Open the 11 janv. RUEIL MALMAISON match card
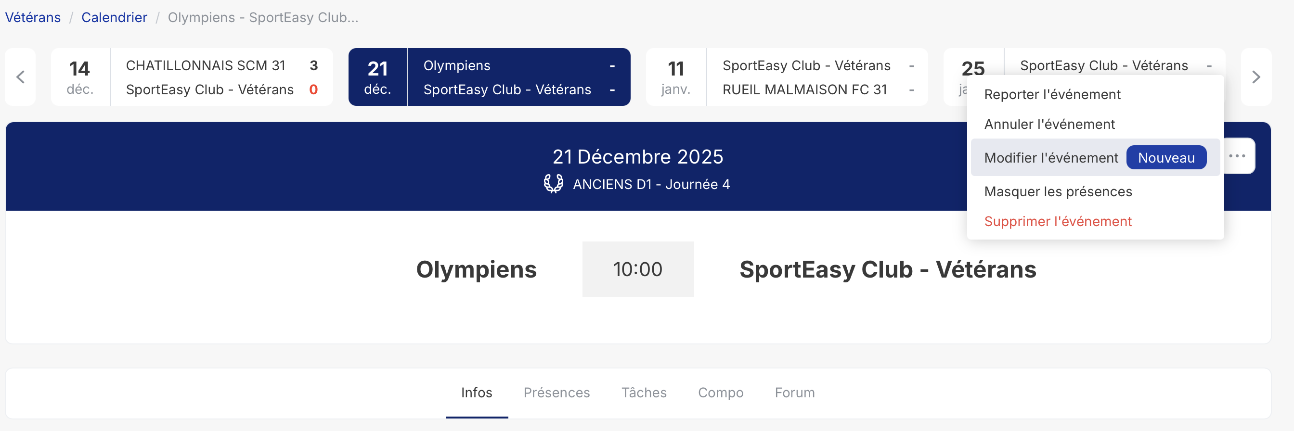This screenshot has width=1294, height=431. 787,77
